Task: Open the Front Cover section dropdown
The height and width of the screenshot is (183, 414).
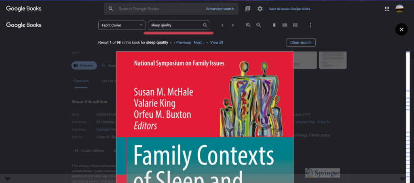Action: pos(122,25)
